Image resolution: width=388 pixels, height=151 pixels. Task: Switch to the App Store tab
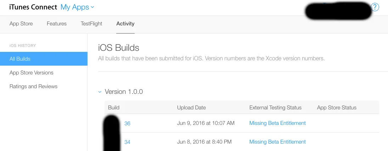pyautogui.click(x=21, y=24)
